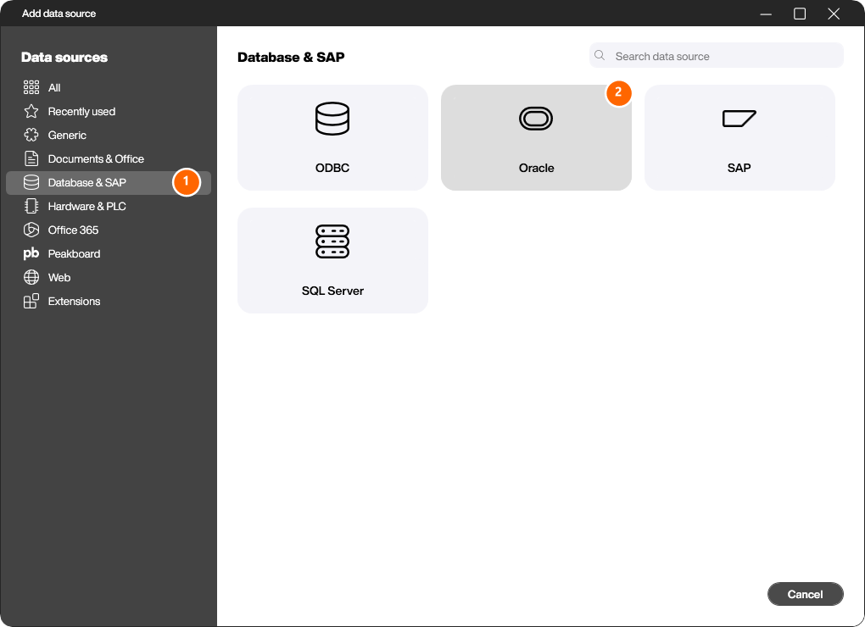The image size is (865, 627).
Task: Switch to the Generic category
Action: point(67,135)
